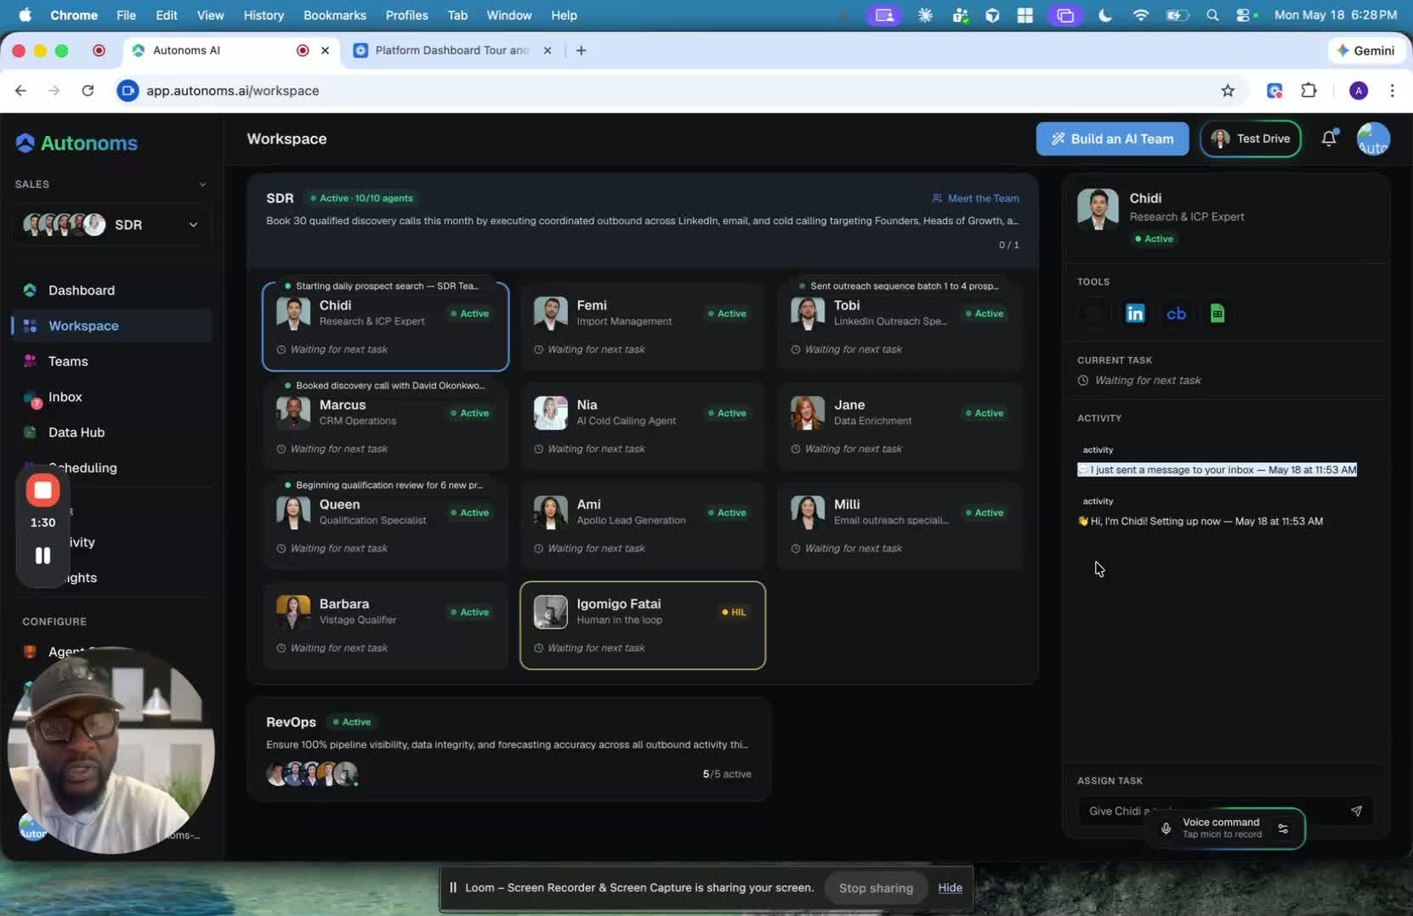Open the History menu

point(264,15)
